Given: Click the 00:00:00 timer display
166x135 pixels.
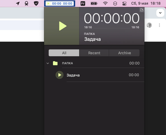Looking at the screenshot, I should coord(112,18).
